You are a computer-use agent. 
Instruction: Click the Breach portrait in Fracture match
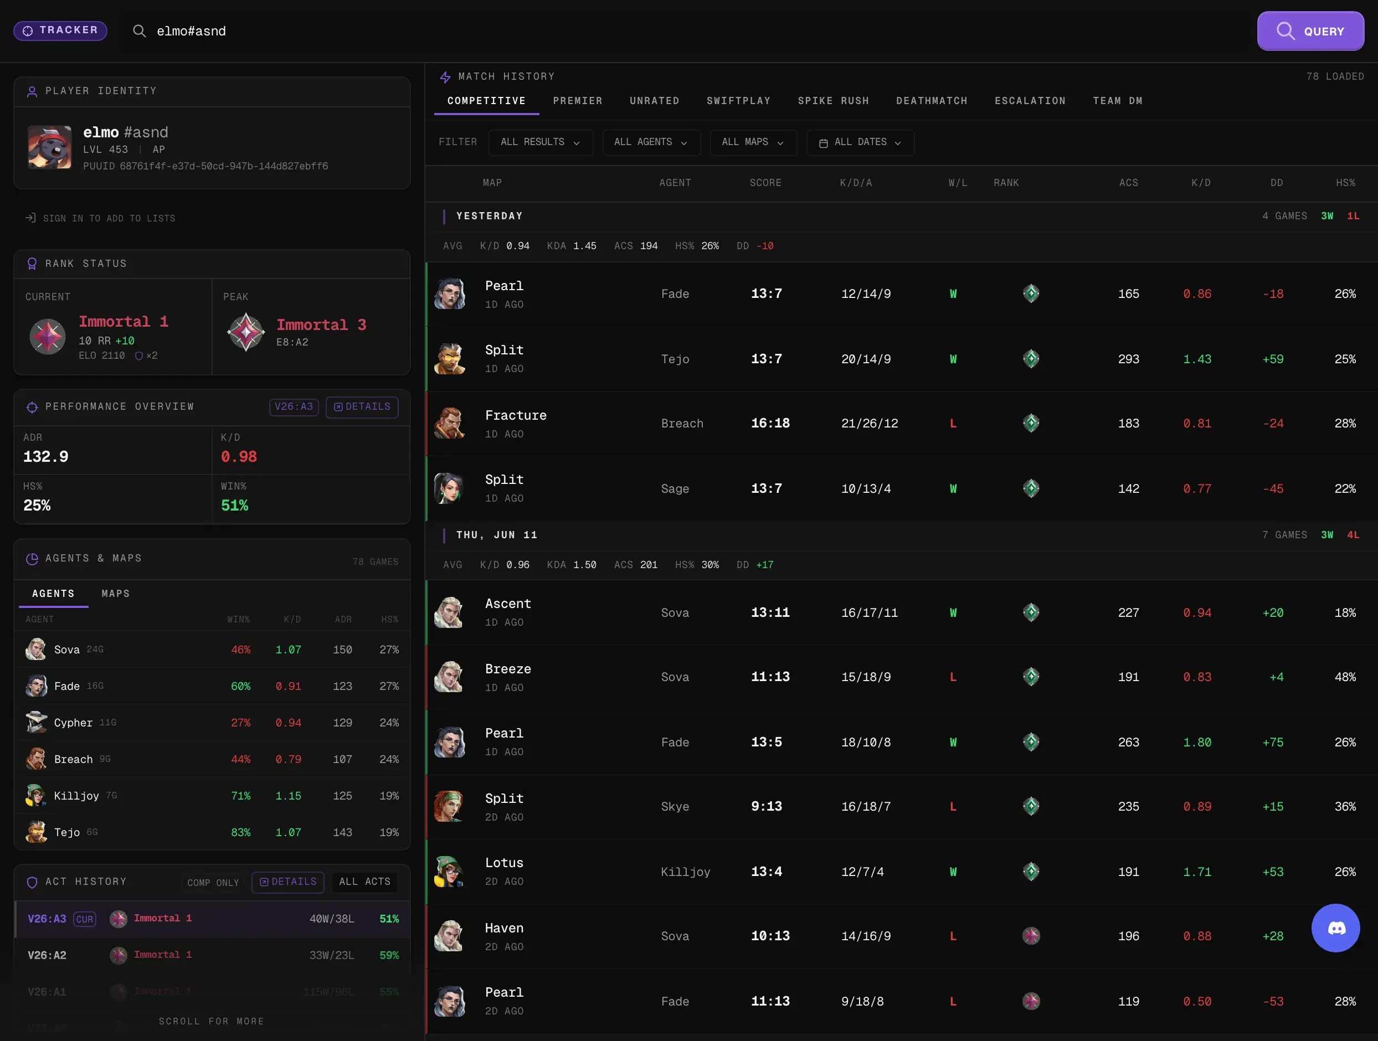[x=449, y=424]
